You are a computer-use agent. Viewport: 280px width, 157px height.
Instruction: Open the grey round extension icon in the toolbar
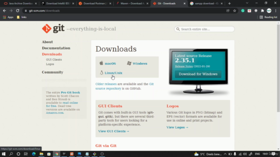(x=256, y=10)
